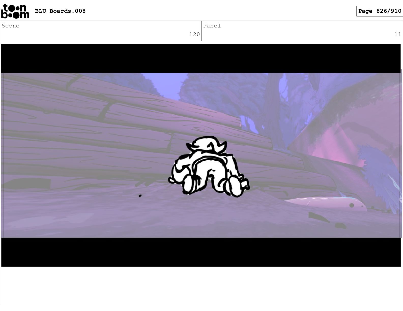
Task: Click the panel number 11
Action: [x=398, y=34]
